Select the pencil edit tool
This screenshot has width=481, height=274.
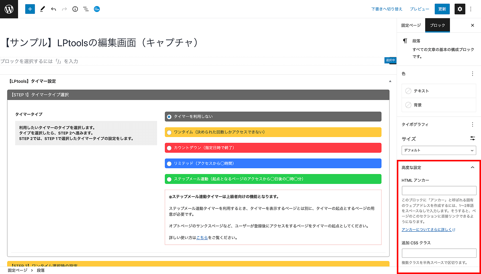(x=43, y=9)
